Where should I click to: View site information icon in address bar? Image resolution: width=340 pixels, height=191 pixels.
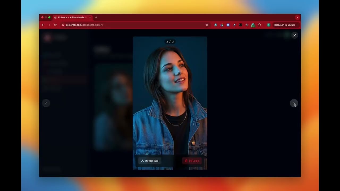pyautogui.click(x=63, y=25)
